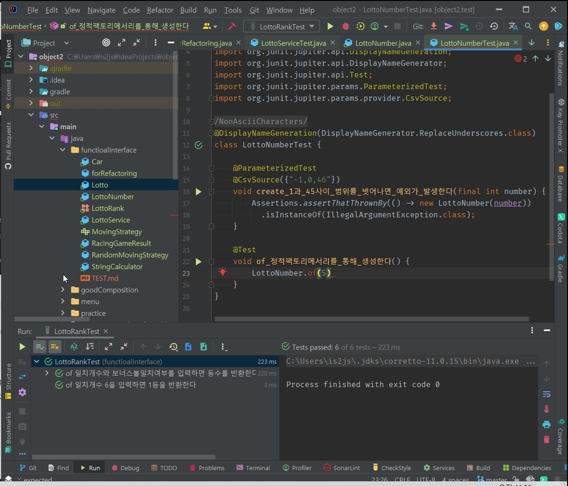Expand the goodComposition folder

(x=63, y=290)
